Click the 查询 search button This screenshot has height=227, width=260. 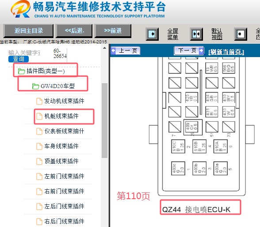click(x=19, y=59)
